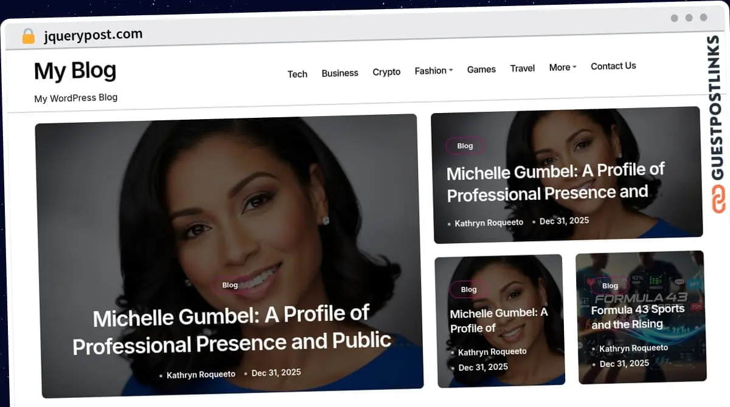Open the Tech category
The height and width of the screenshot is (407, 730).
[x=297, y=74]
